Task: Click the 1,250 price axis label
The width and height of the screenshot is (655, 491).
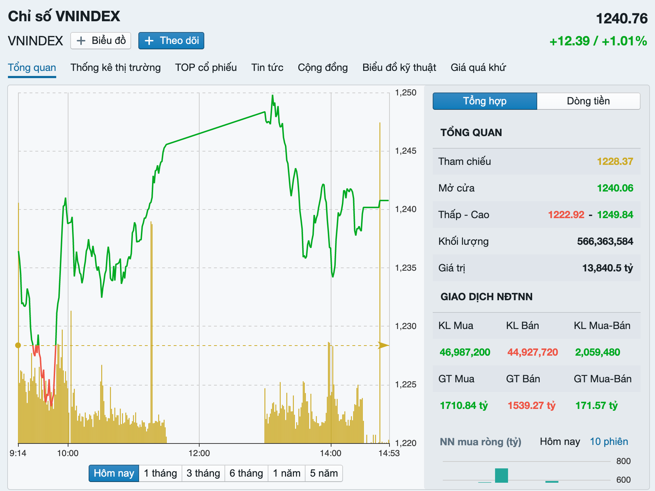Action: (406, 93)
